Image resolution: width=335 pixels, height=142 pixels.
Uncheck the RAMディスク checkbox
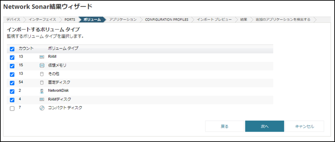click(12, 100)
